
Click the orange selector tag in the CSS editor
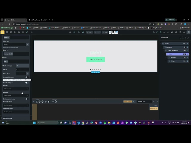coord(128,102)
